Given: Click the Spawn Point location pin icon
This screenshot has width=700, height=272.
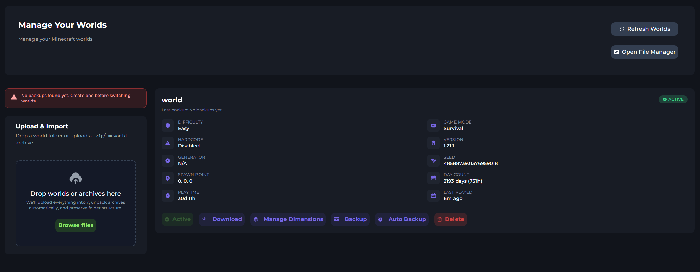Looking at the screenshot, I should pos(168,178).
